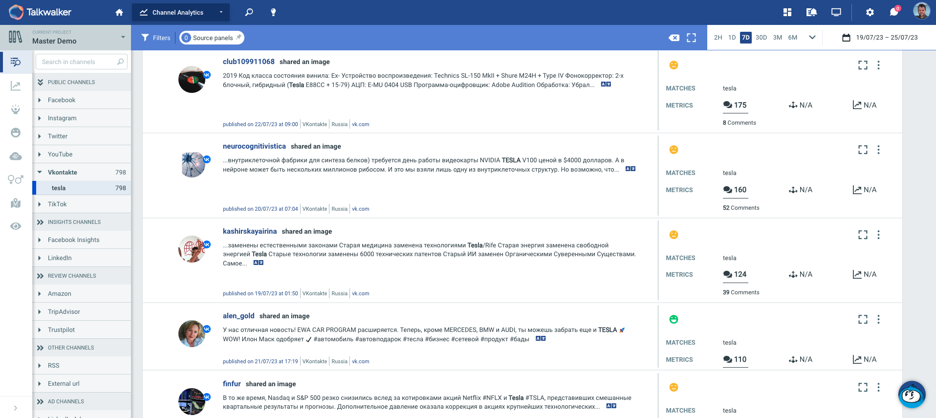Open the dashboards grid icon

point(787,12)
